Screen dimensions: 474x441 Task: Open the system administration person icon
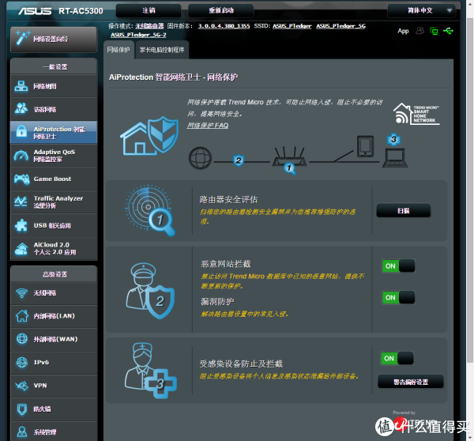pos(22,432)
